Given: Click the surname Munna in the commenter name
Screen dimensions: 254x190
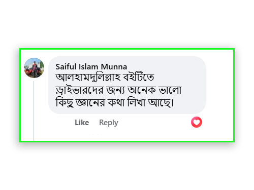Looking at the screenshot, I should [114, 67].
